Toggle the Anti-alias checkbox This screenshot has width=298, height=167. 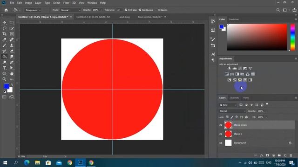click(126, 10)
